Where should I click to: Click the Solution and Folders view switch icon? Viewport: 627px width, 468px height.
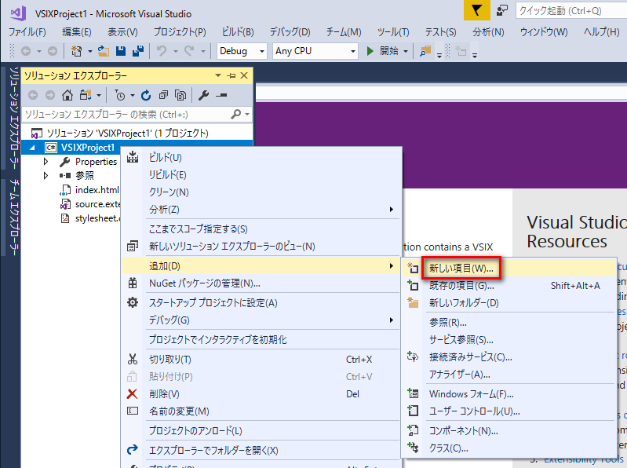[x=86, y=95]
